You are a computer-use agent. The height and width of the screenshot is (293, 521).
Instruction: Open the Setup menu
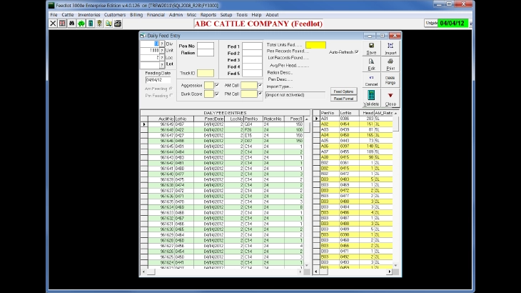tap(226, 14)
